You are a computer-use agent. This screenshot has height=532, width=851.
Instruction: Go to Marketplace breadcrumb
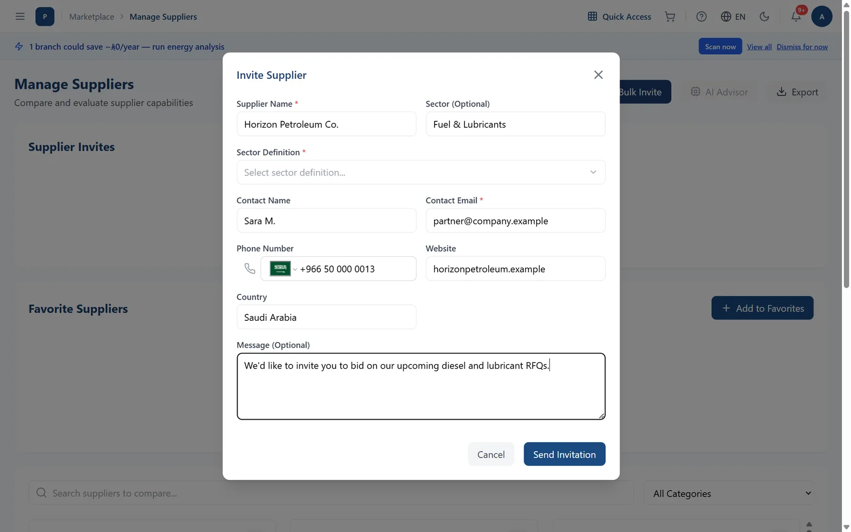91,16
